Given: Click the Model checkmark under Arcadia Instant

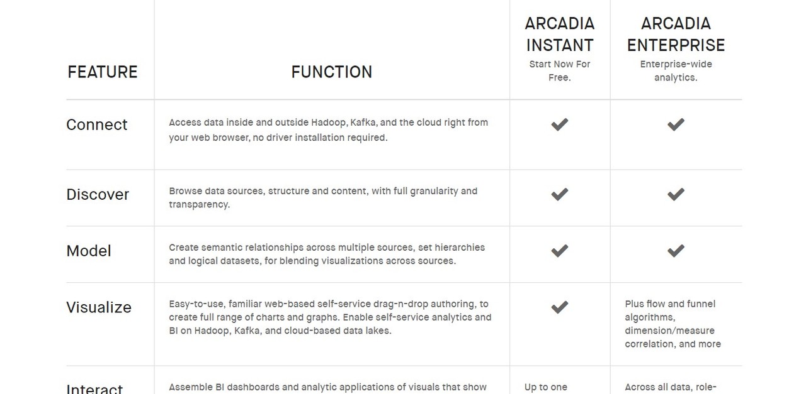Looking at the screenshot, I should 559,251.
